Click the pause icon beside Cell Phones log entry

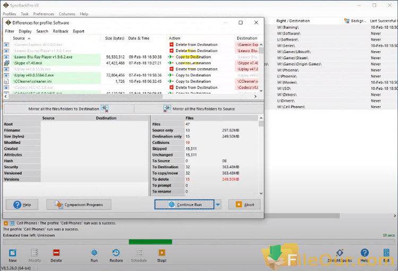(x=12, y=223)
